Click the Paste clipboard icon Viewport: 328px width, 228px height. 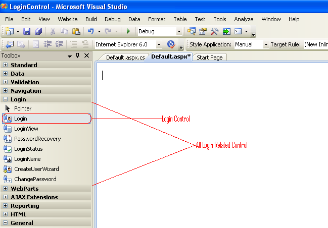[76, 32]
